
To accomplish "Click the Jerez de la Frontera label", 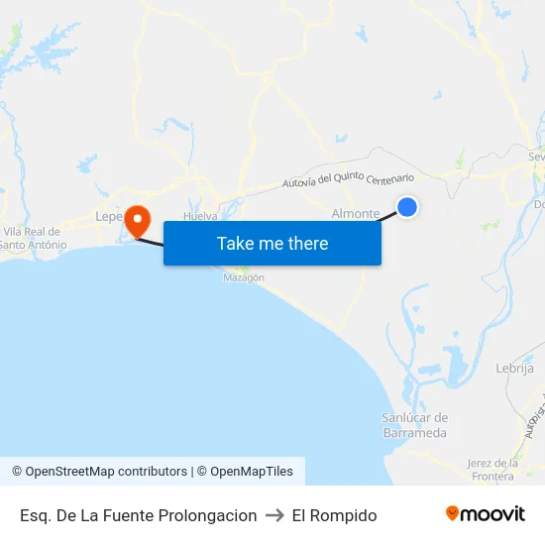I will click(492, 470).
